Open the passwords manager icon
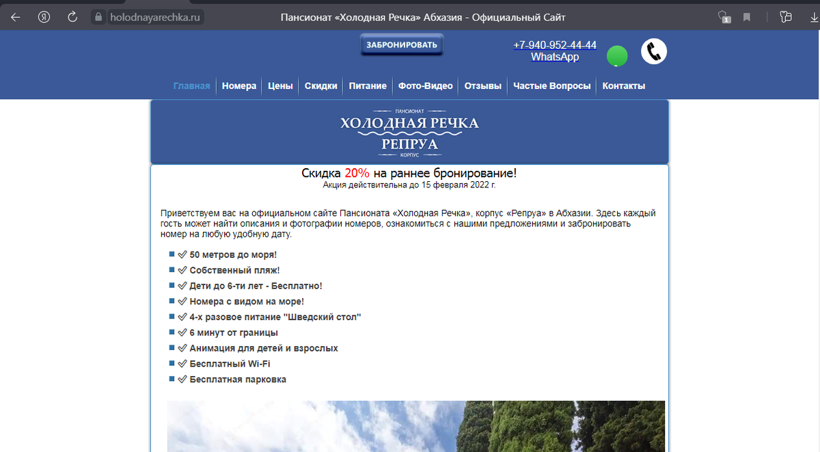820x452 pixels. click(x=786, y=16)
